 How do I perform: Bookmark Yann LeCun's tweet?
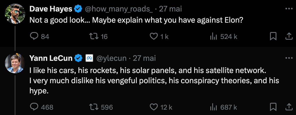pos(273,107)
